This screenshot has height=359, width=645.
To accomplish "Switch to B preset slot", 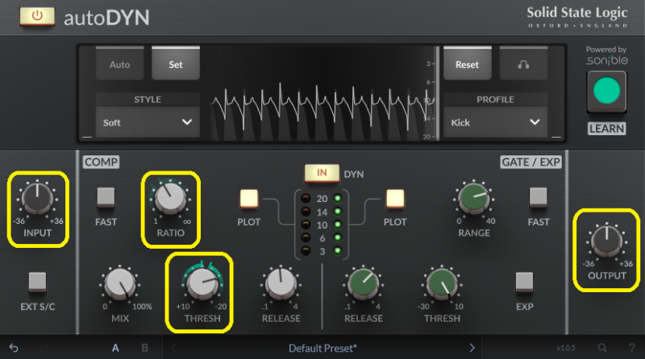I will pyautogui.click(x=144, y=348).
